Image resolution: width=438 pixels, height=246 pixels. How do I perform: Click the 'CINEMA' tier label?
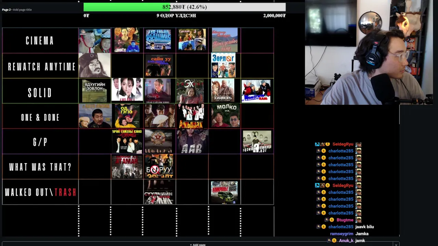coord(40,41)
